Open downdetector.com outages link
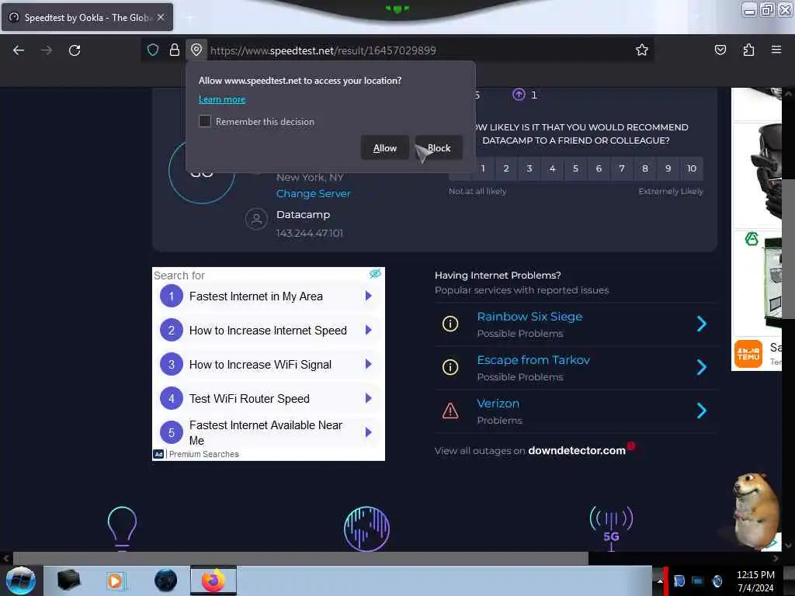This screenshot has width=795, height=596. [x=577, y=451]
